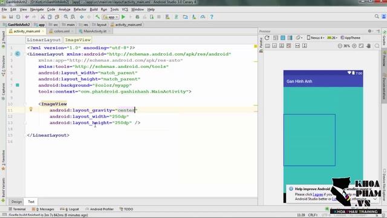
Task: Open the Logcat tool window
Action: 70,209
